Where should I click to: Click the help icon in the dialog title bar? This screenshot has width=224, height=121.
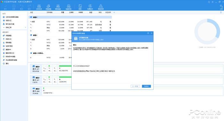coord(148,33)
